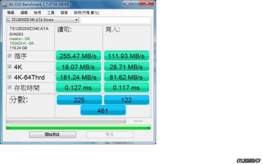Screen dimensions: 263x164
Task: Open the 檔案 menu
Action: (x=11, y=13)
